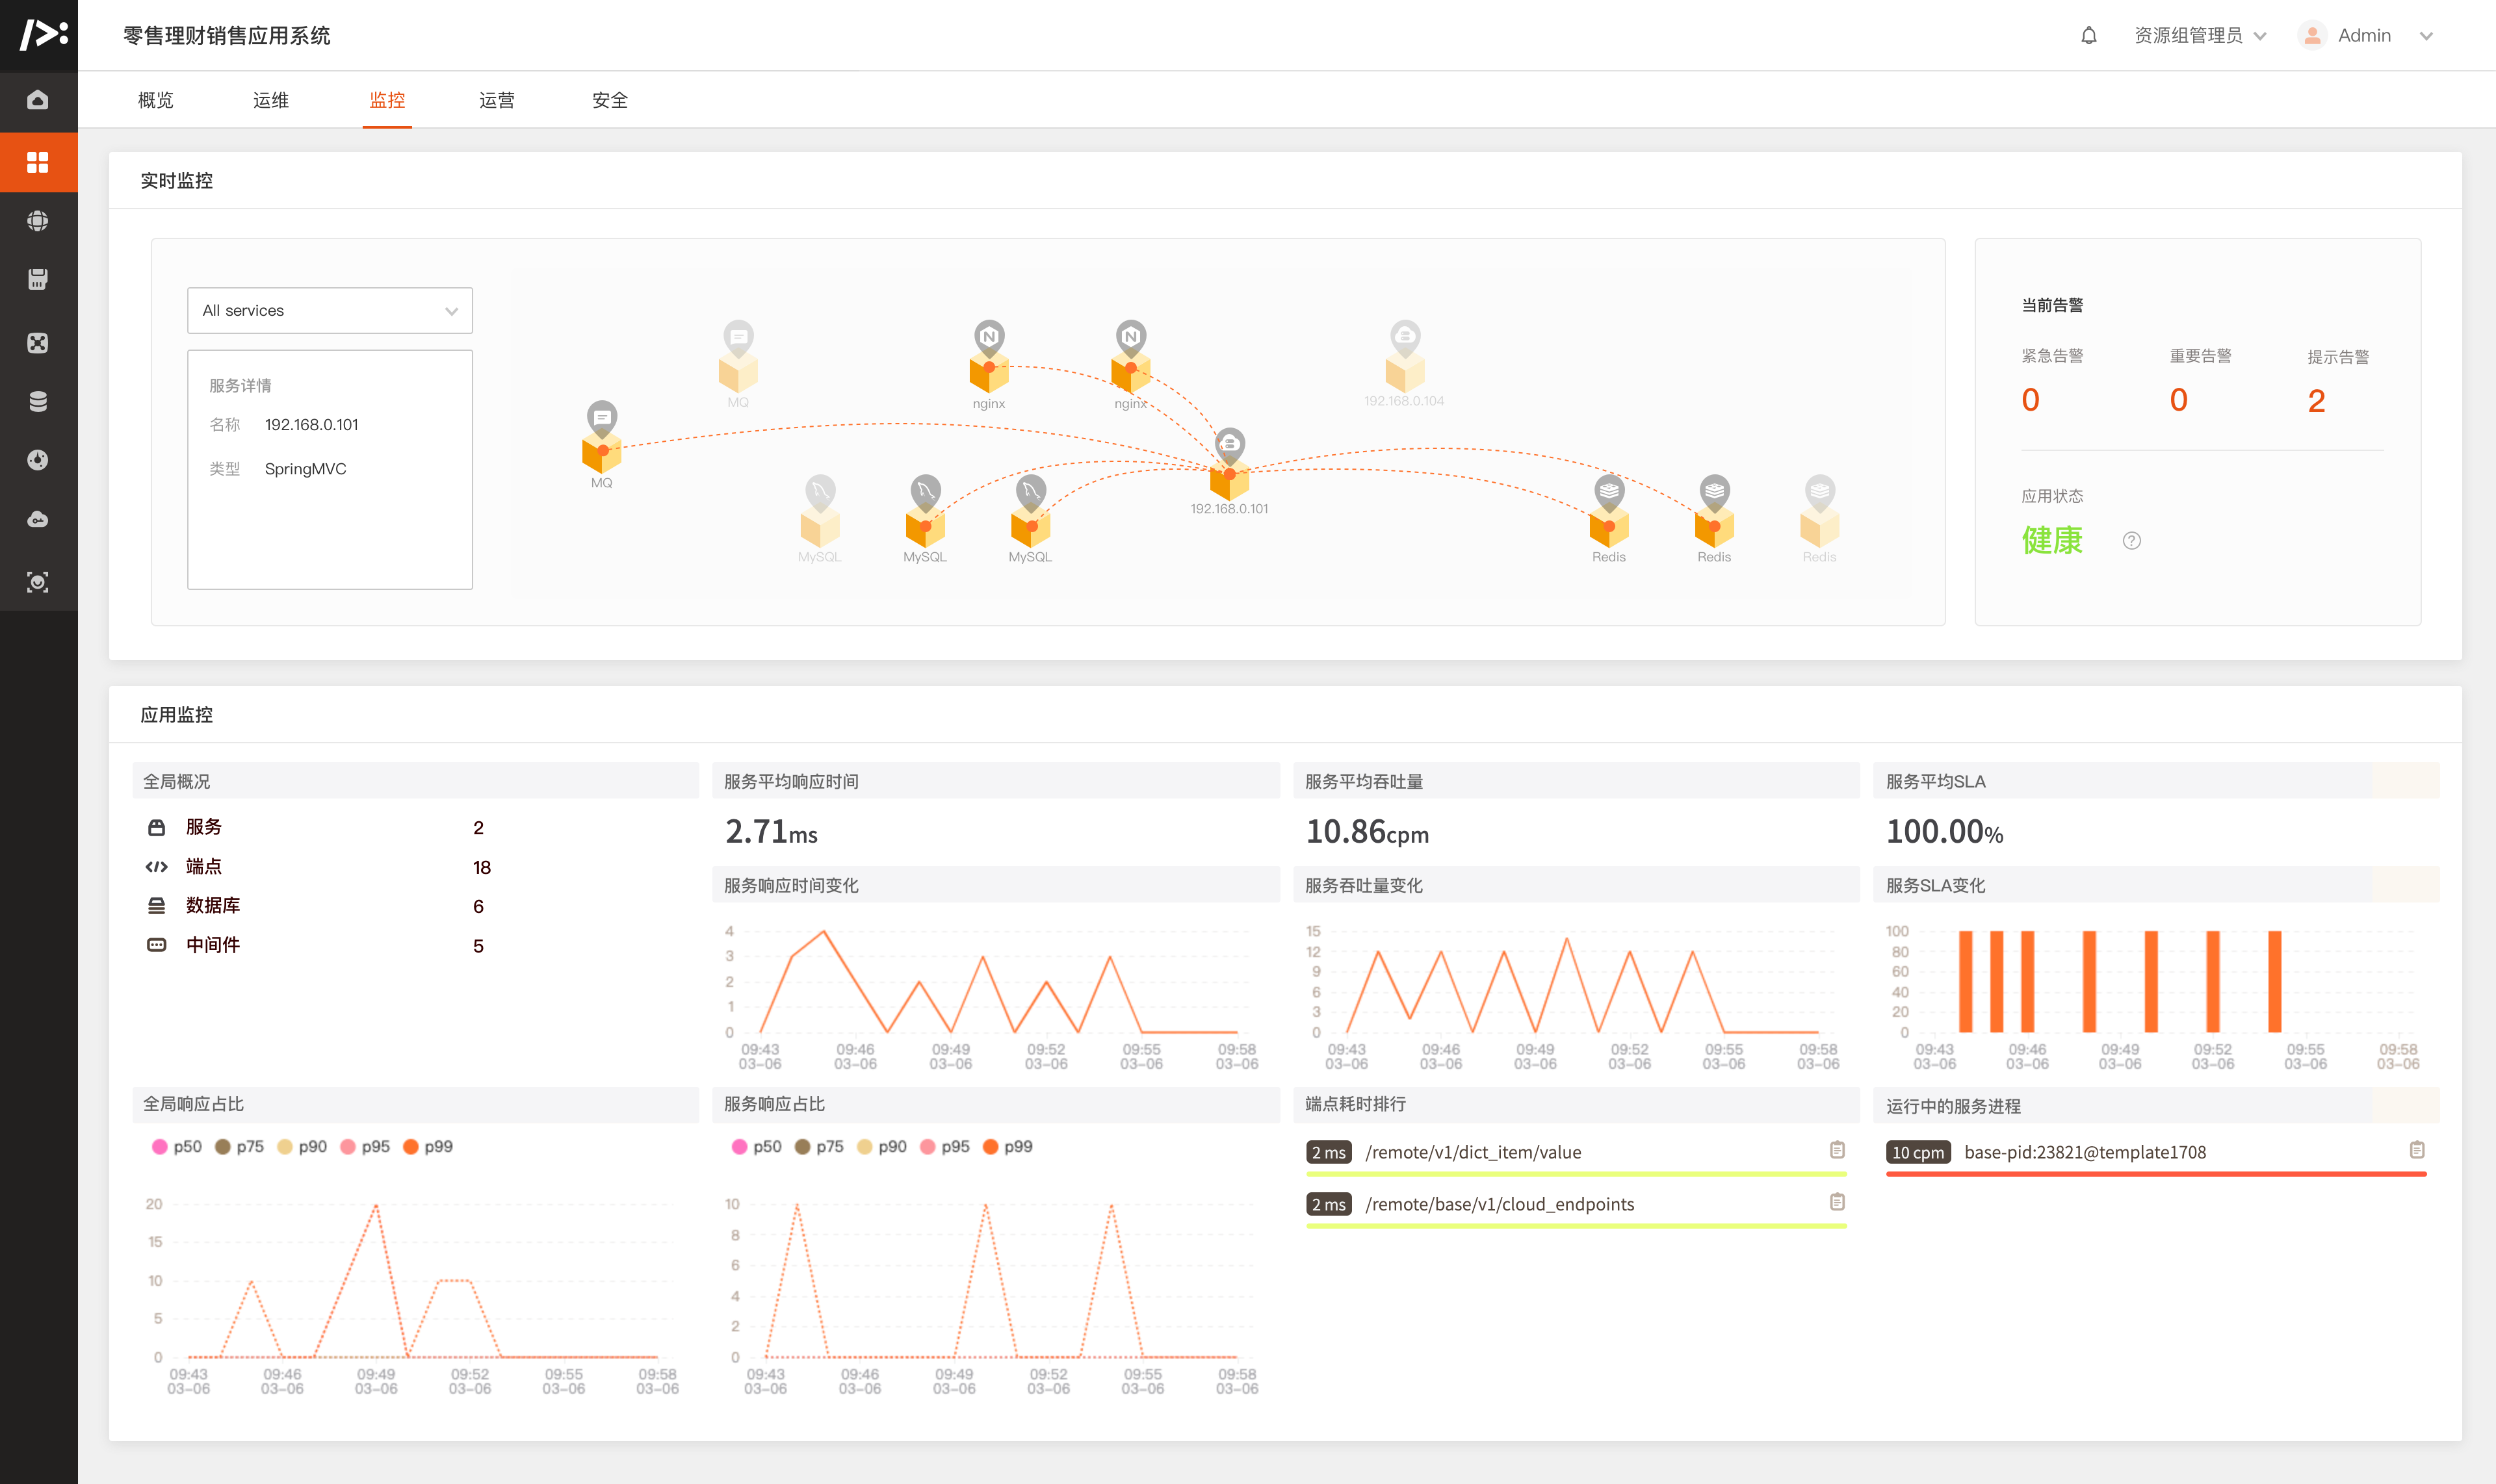Open the globe network sidebar icon
The image size is (2496, 1484).
tap(38, 221)
